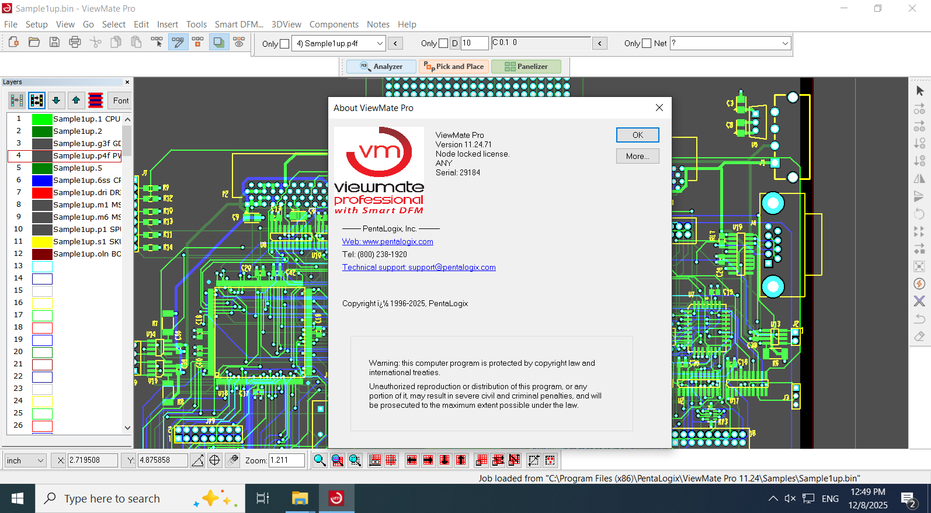The image size is (931, 513).
Task: Click the pan down red arrow icon
Action: 444,460
